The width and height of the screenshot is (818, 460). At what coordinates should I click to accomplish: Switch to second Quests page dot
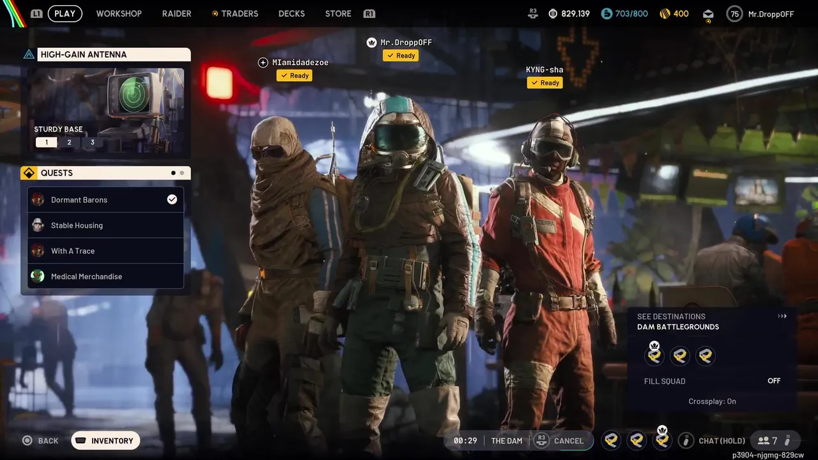(x=182, y=173)
